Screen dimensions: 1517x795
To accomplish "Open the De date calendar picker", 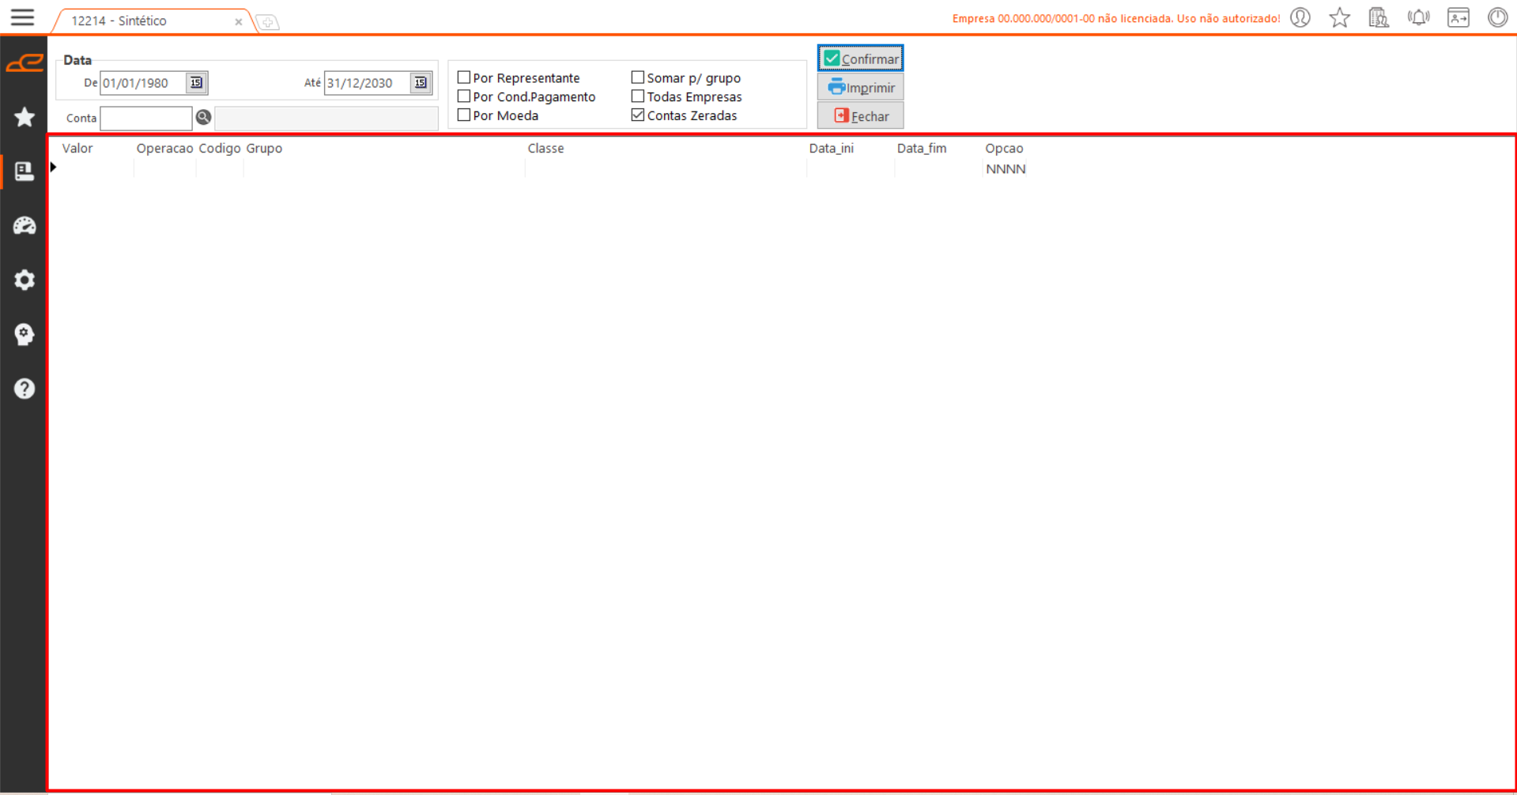I will [x=196, y=83].
